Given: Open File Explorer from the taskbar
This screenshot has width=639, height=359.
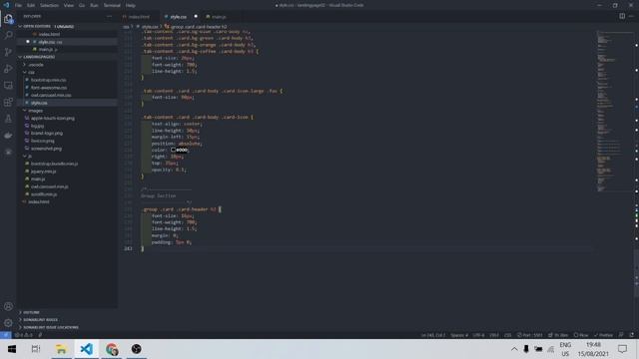Looking at the screenshot, I should point(61,349).
